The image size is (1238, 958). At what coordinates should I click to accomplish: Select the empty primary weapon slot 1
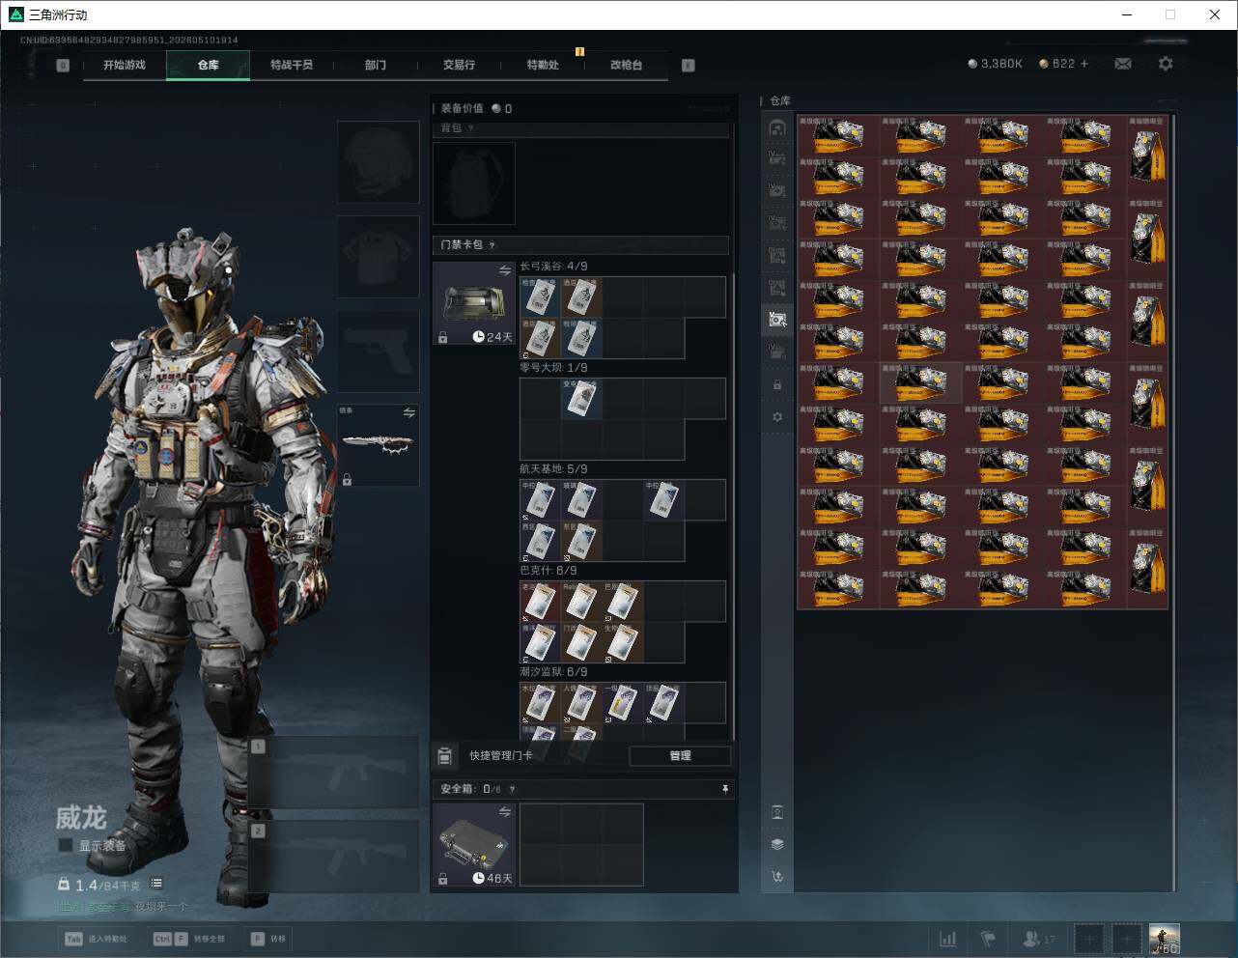coord(333,773)
